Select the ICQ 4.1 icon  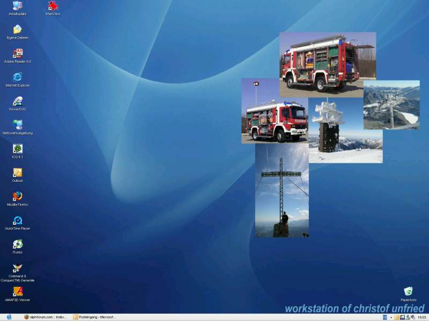[18, 149]
